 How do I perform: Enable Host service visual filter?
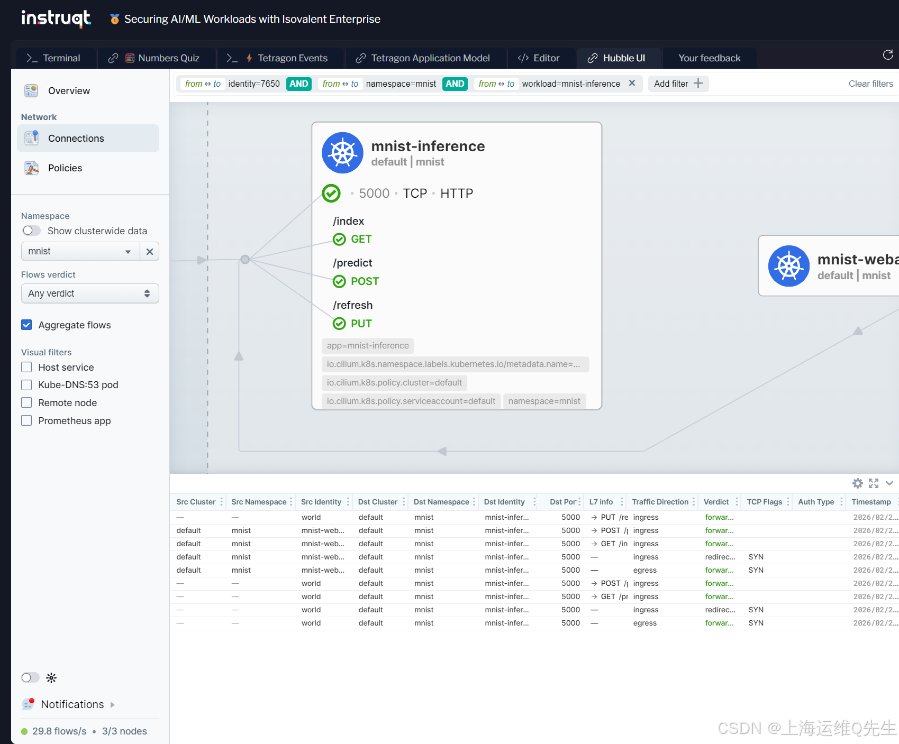coord(26,367)
